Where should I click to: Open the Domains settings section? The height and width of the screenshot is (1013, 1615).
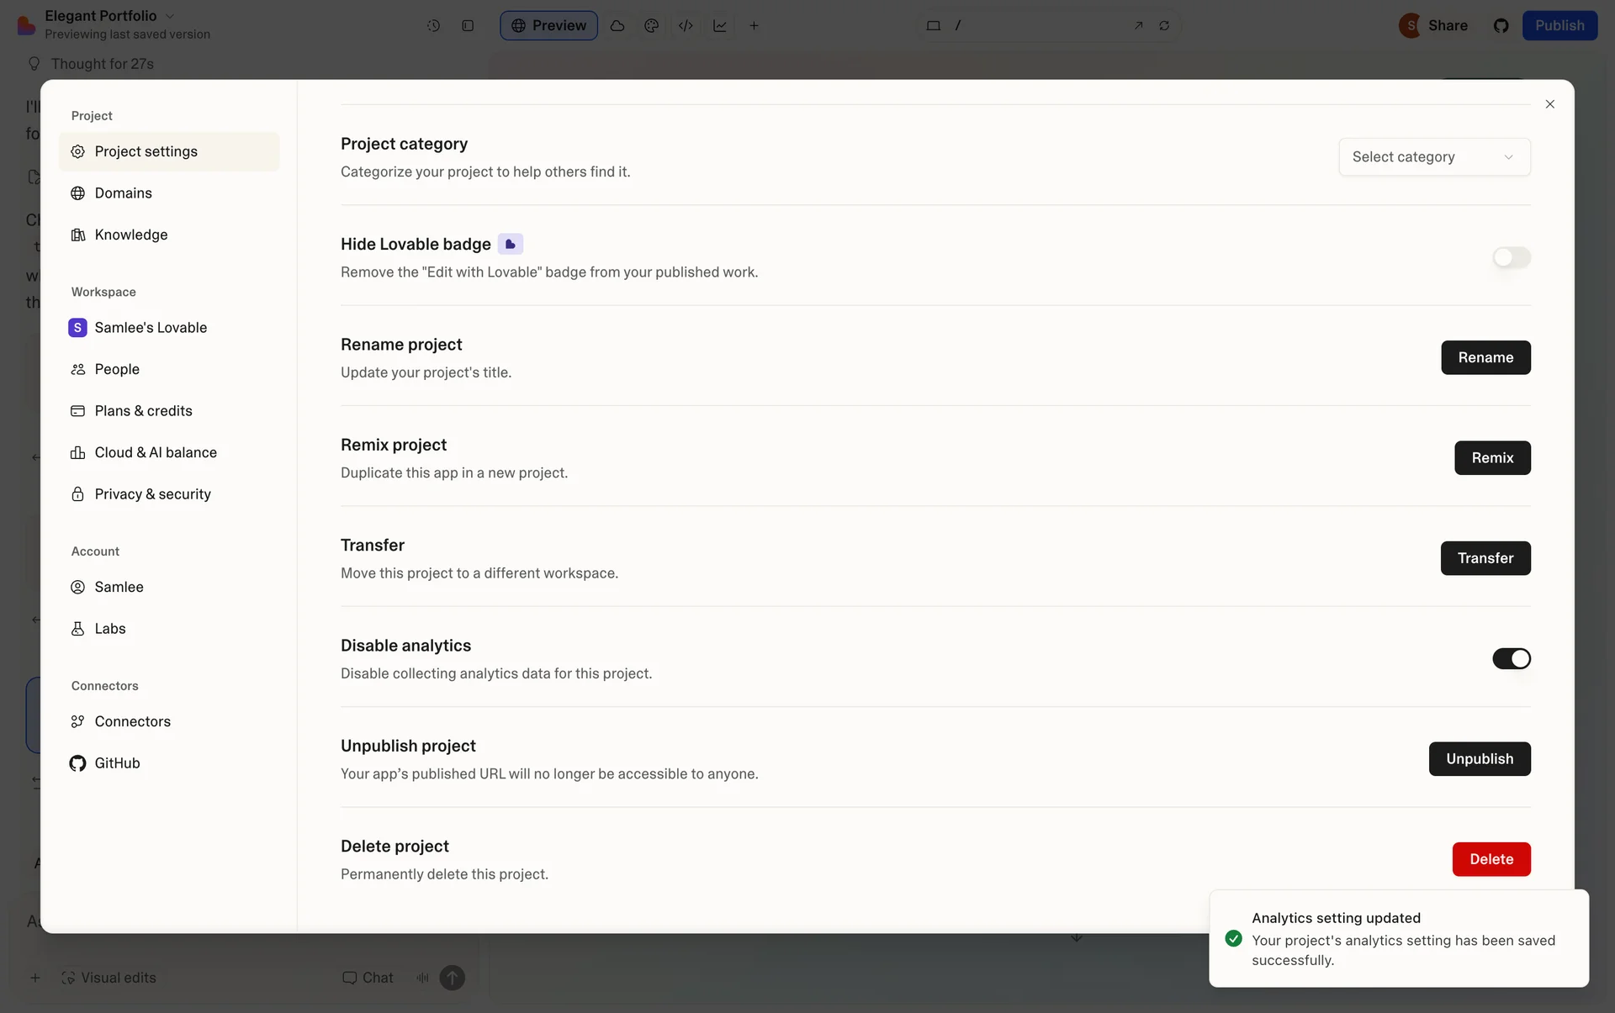coord(124,193)
